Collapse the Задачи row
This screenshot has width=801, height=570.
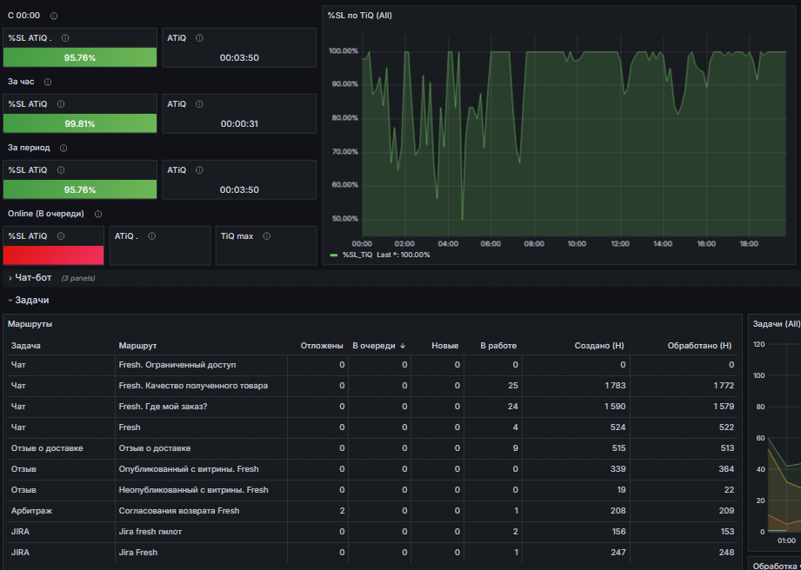pos(29,300)
